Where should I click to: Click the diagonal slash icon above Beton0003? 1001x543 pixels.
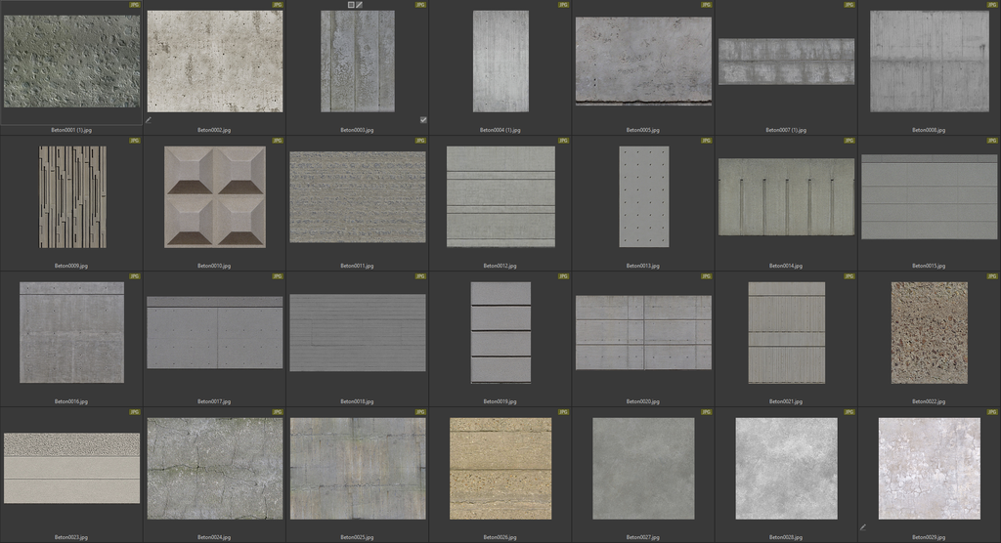point(360,5)
